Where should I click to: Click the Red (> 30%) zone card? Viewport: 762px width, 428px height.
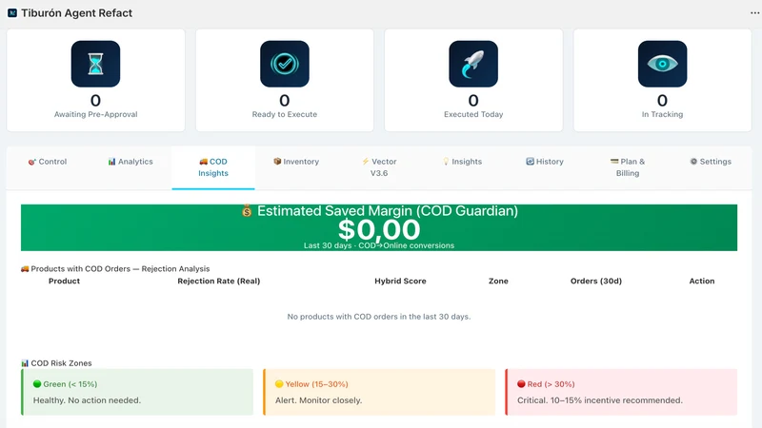pyautogui.click(x=621, y=392)
